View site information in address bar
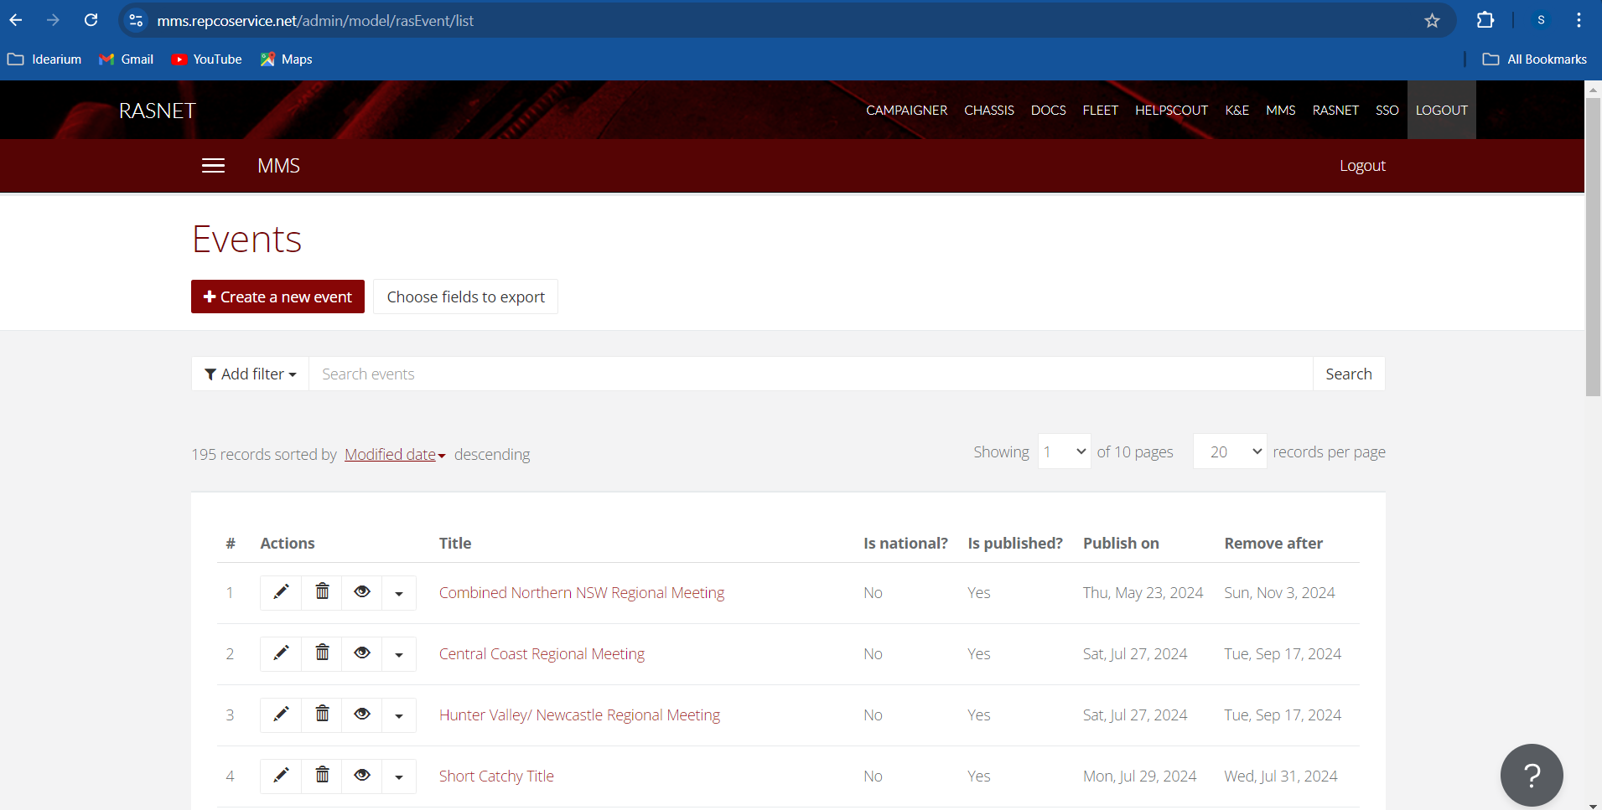The width and height of the screenshot is (1602, 810). [x=136, y=21]
